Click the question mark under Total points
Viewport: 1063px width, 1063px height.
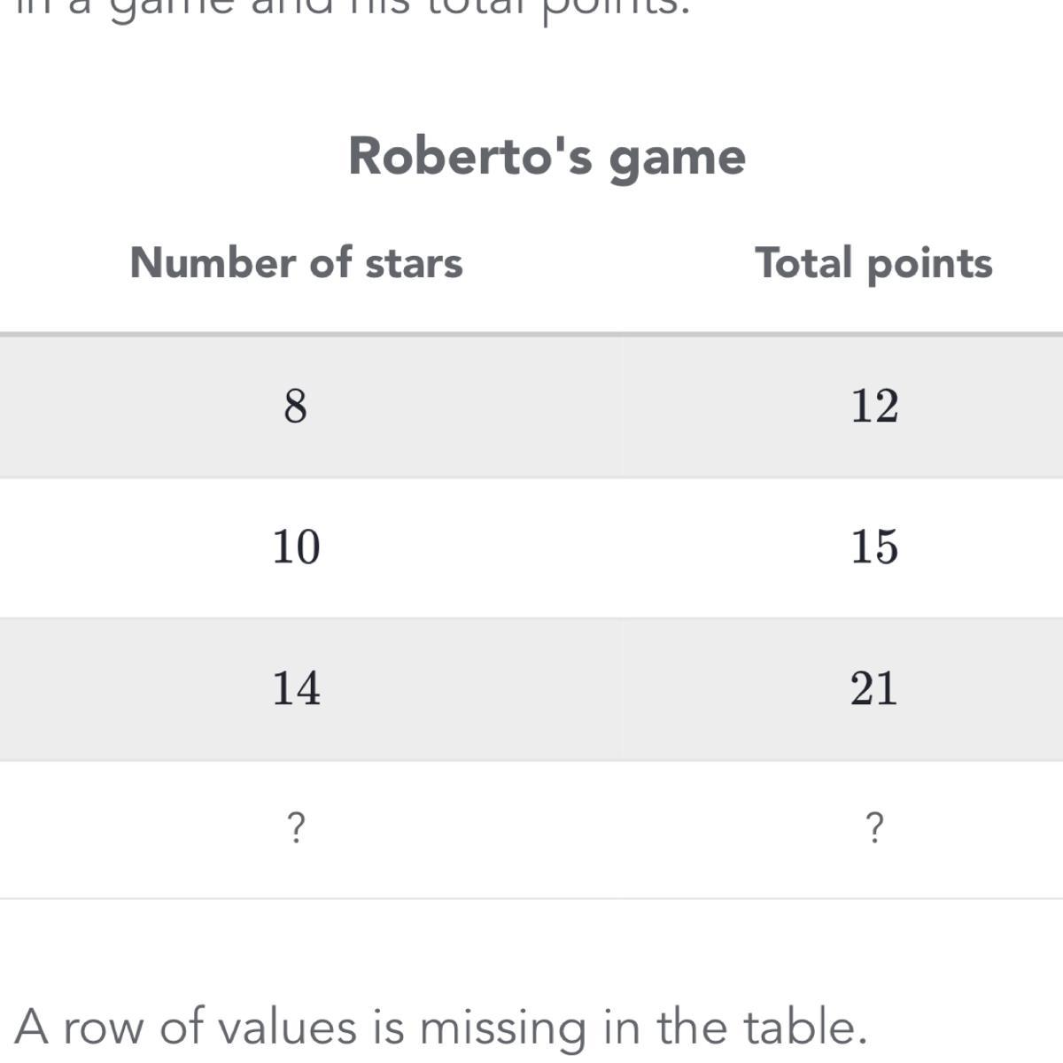[x=873, y=827]
